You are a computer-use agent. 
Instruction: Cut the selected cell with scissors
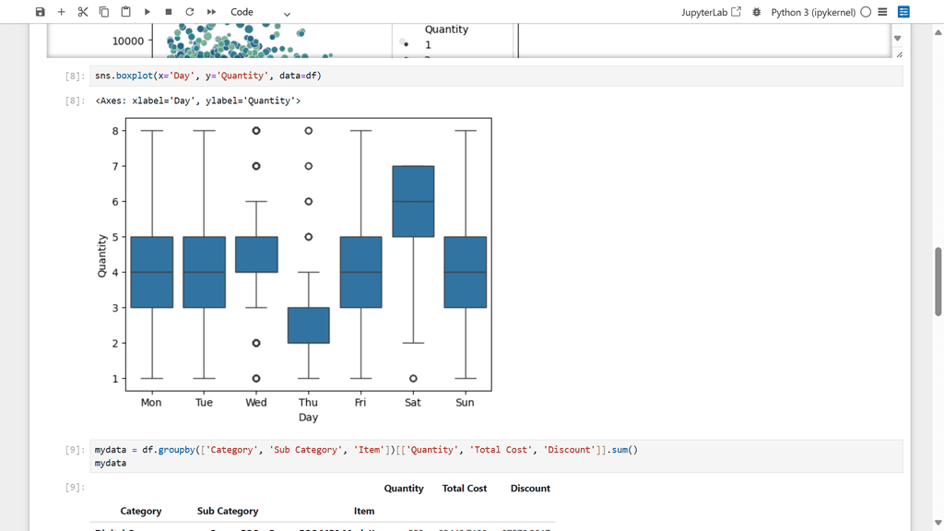[x=83, y=12]
